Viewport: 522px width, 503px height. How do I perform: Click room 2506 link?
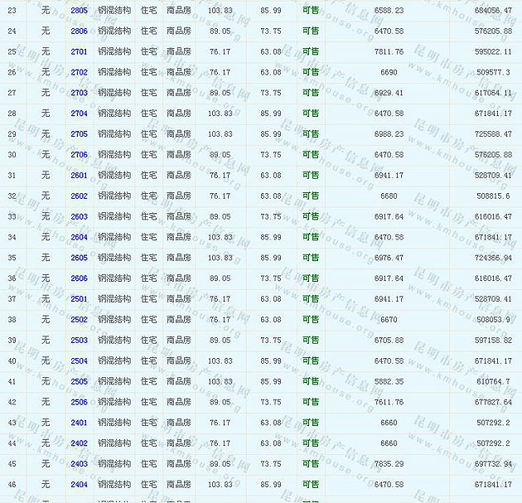tap(79, 403)
